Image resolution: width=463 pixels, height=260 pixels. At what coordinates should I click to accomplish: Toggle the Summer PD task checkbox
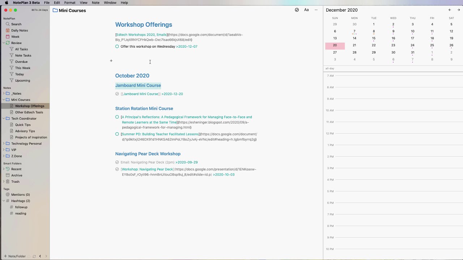(x=117, y=134)
